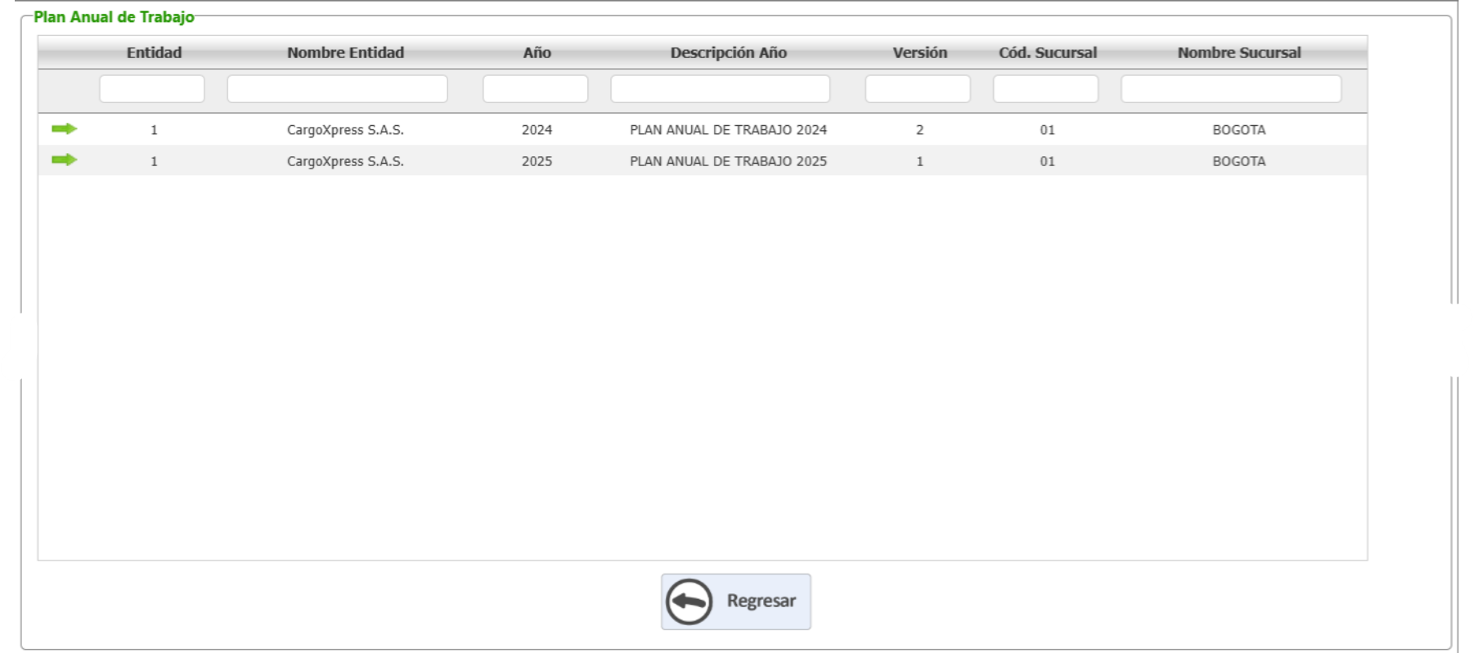Image resolution: width=1473 pixels, height=653 pixels.
Task: Select the 'PLAN ANUAL DE TRABAJO 2025' cell
Action: tap(729, 161)
